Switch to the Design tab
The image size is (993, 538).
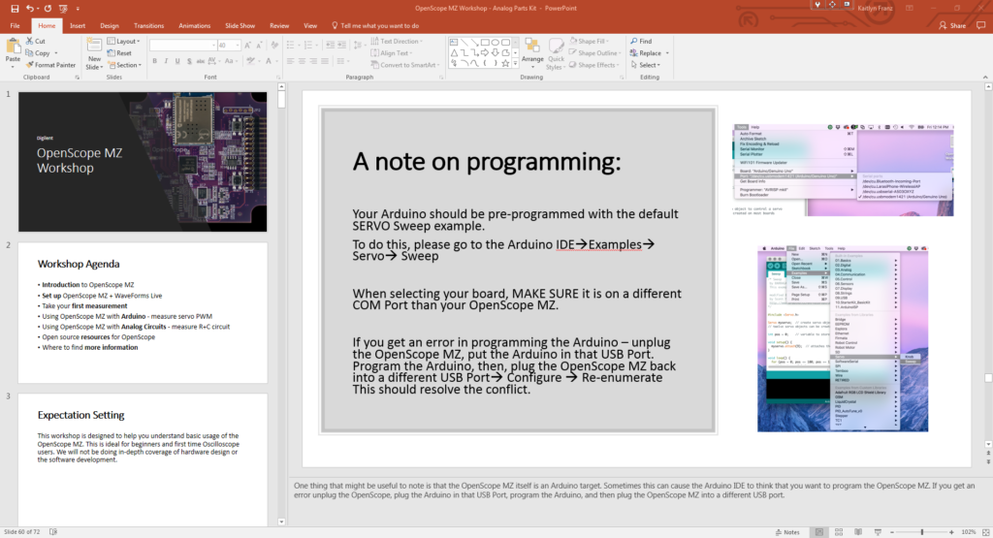[110, 26]
